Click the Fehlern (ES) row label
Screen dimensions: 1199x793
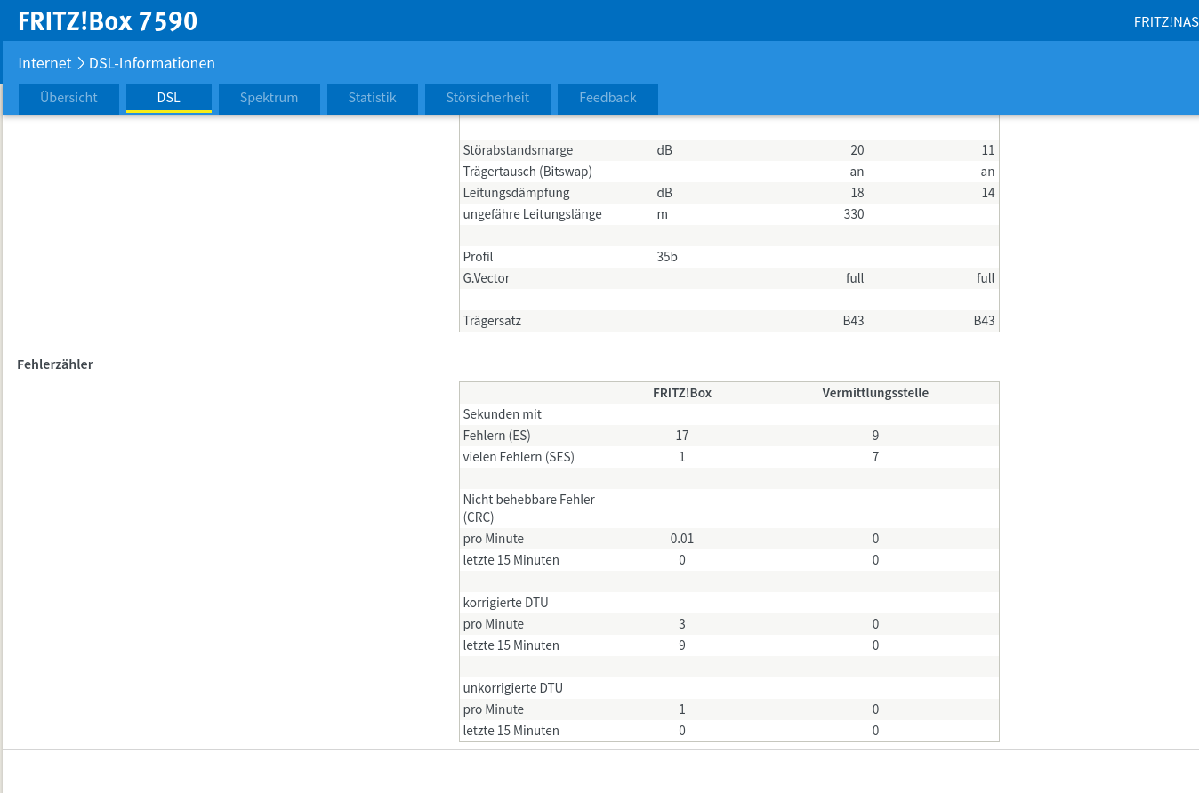pos(496,436)
